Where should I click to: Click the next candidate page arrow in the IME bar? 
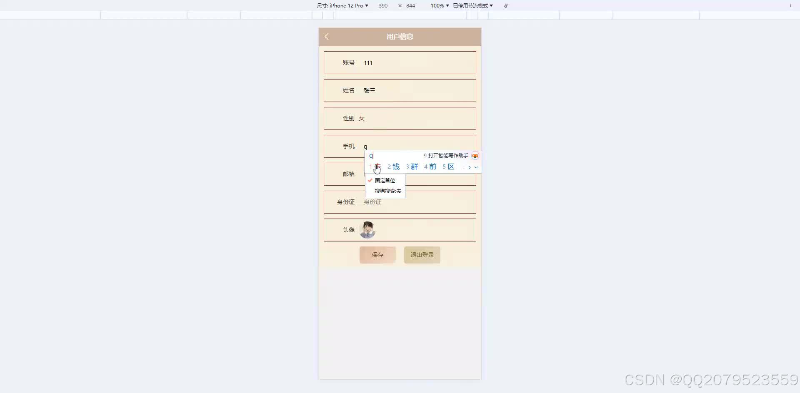pyautogui.click(x=470, y=167)
